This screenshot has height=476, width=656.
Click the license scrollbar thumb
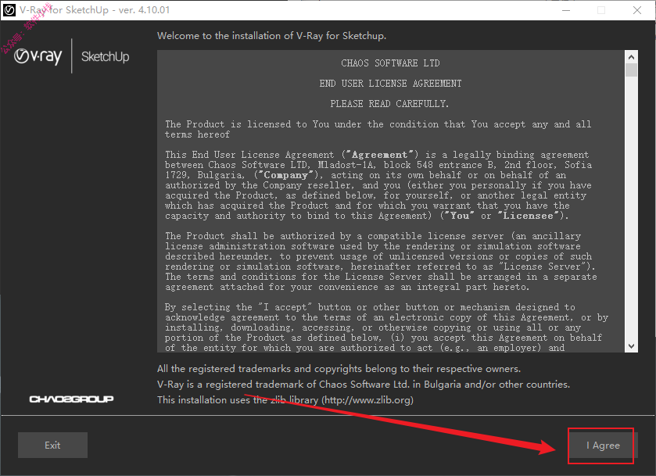coord(631,70)
